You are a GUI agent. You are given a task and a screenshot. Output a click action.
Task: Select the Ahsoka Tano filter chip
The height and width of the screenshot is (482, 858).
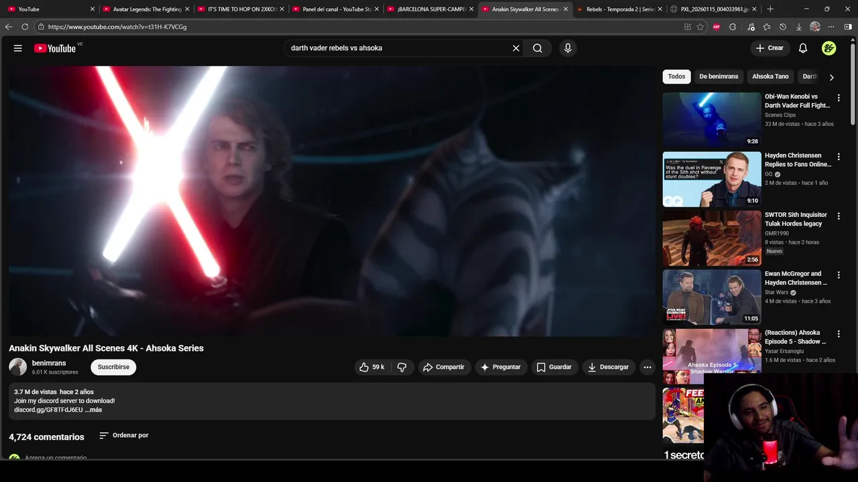coord(770,76)
